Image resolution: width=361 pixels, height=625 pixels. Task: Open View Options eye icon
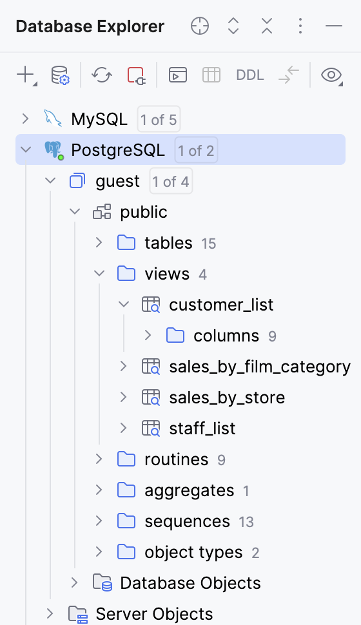332,75
